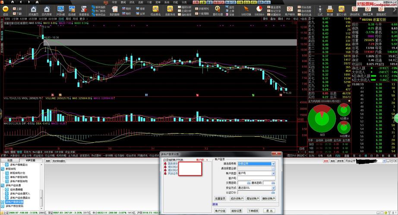Collapse 新股申购 tree node
The image size is (398, 215).
coord(2,169)
